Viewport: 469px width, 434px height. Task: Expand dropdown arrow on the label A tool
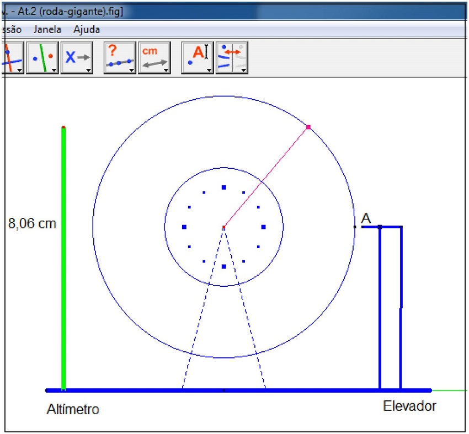click(209, 70)
